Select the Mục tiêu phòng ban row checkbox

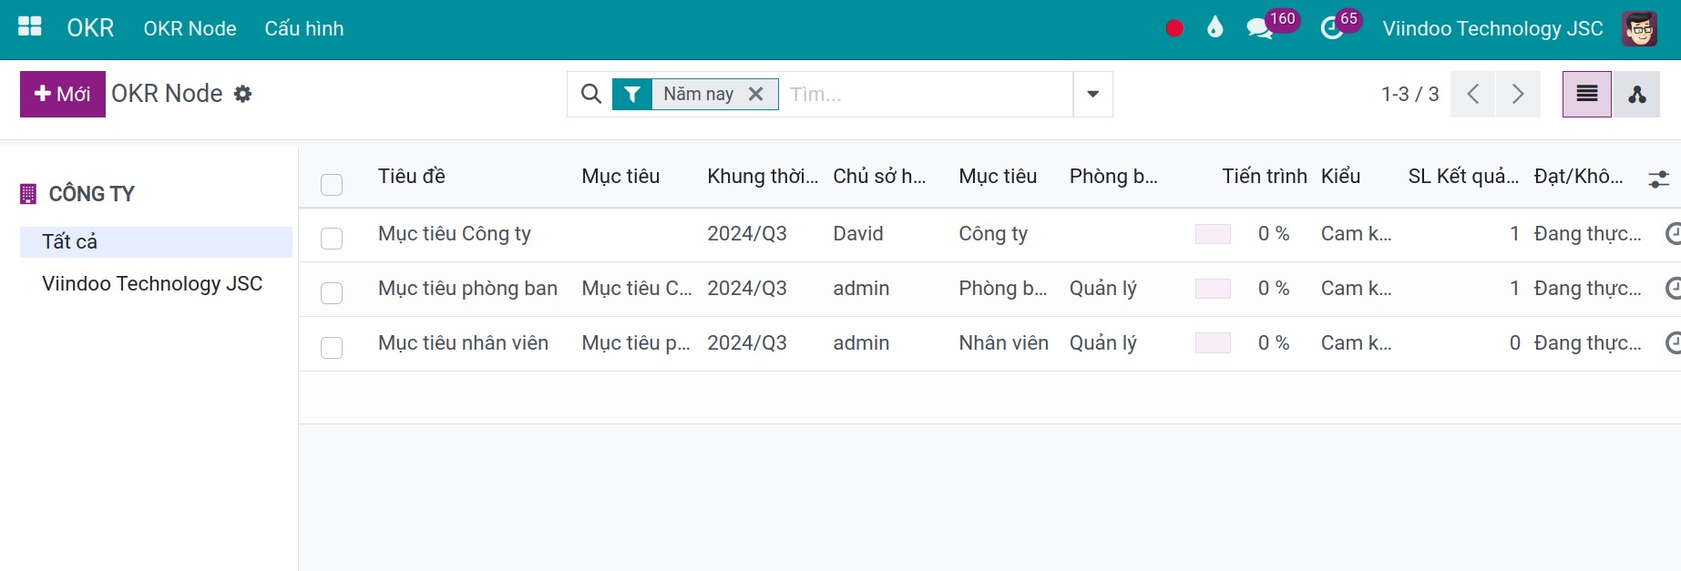pyautogui.click(x=332, y=293)
